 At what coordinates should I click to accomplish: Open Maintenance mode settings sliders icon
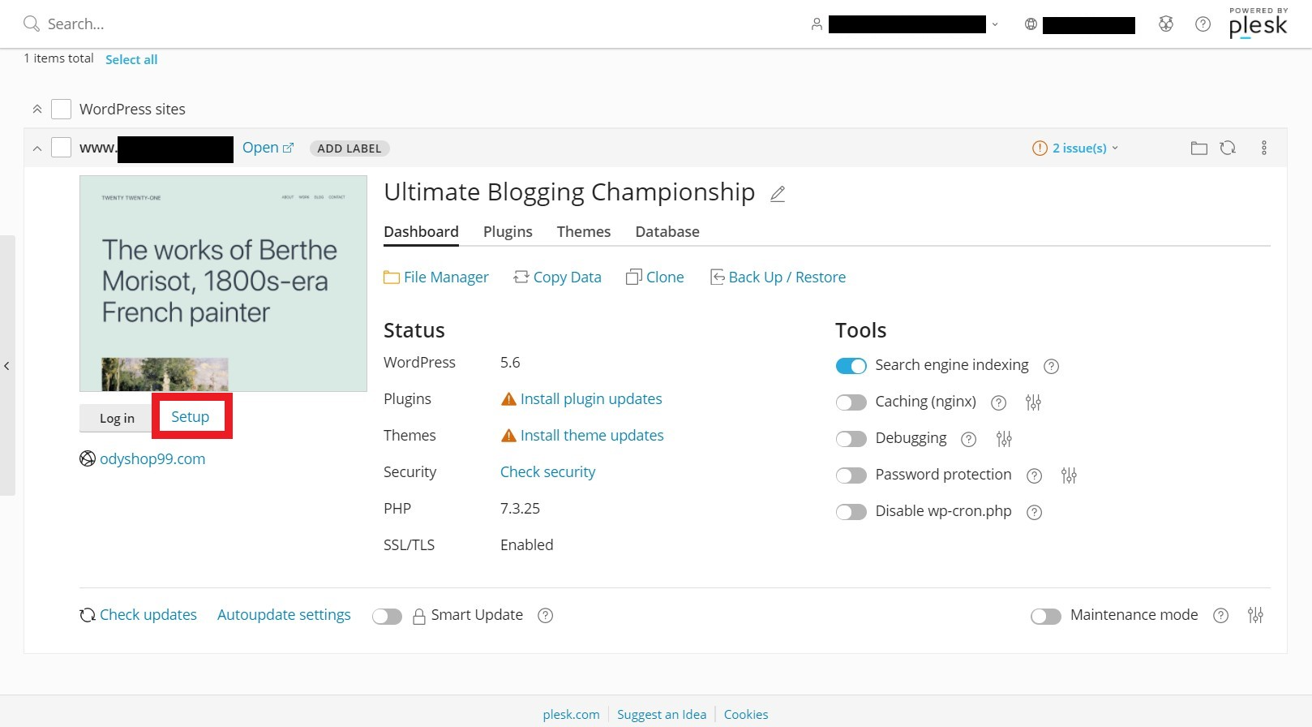1255,615
